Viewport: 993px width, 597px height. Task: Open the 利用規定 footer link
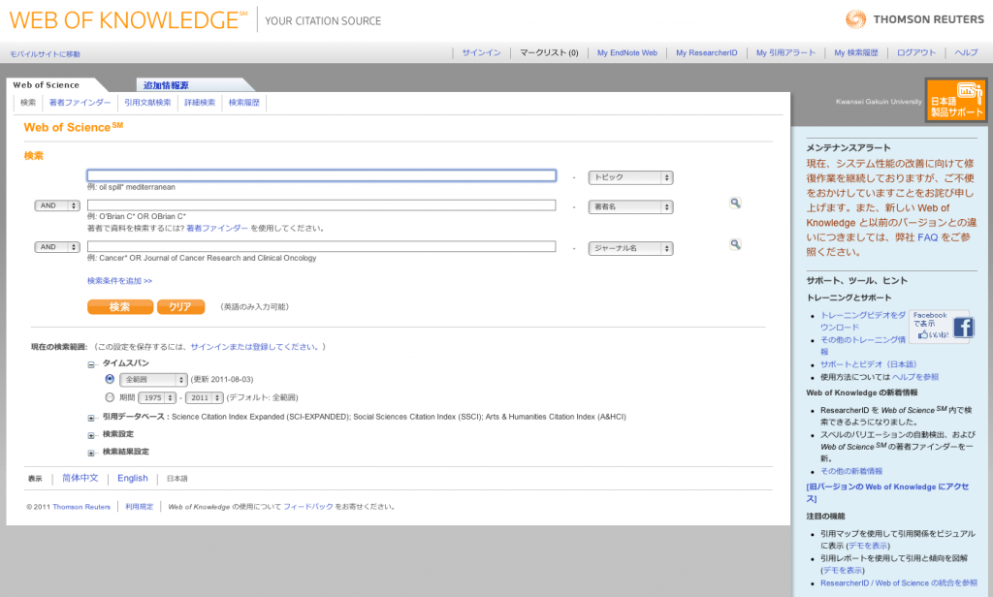point(140,507)
